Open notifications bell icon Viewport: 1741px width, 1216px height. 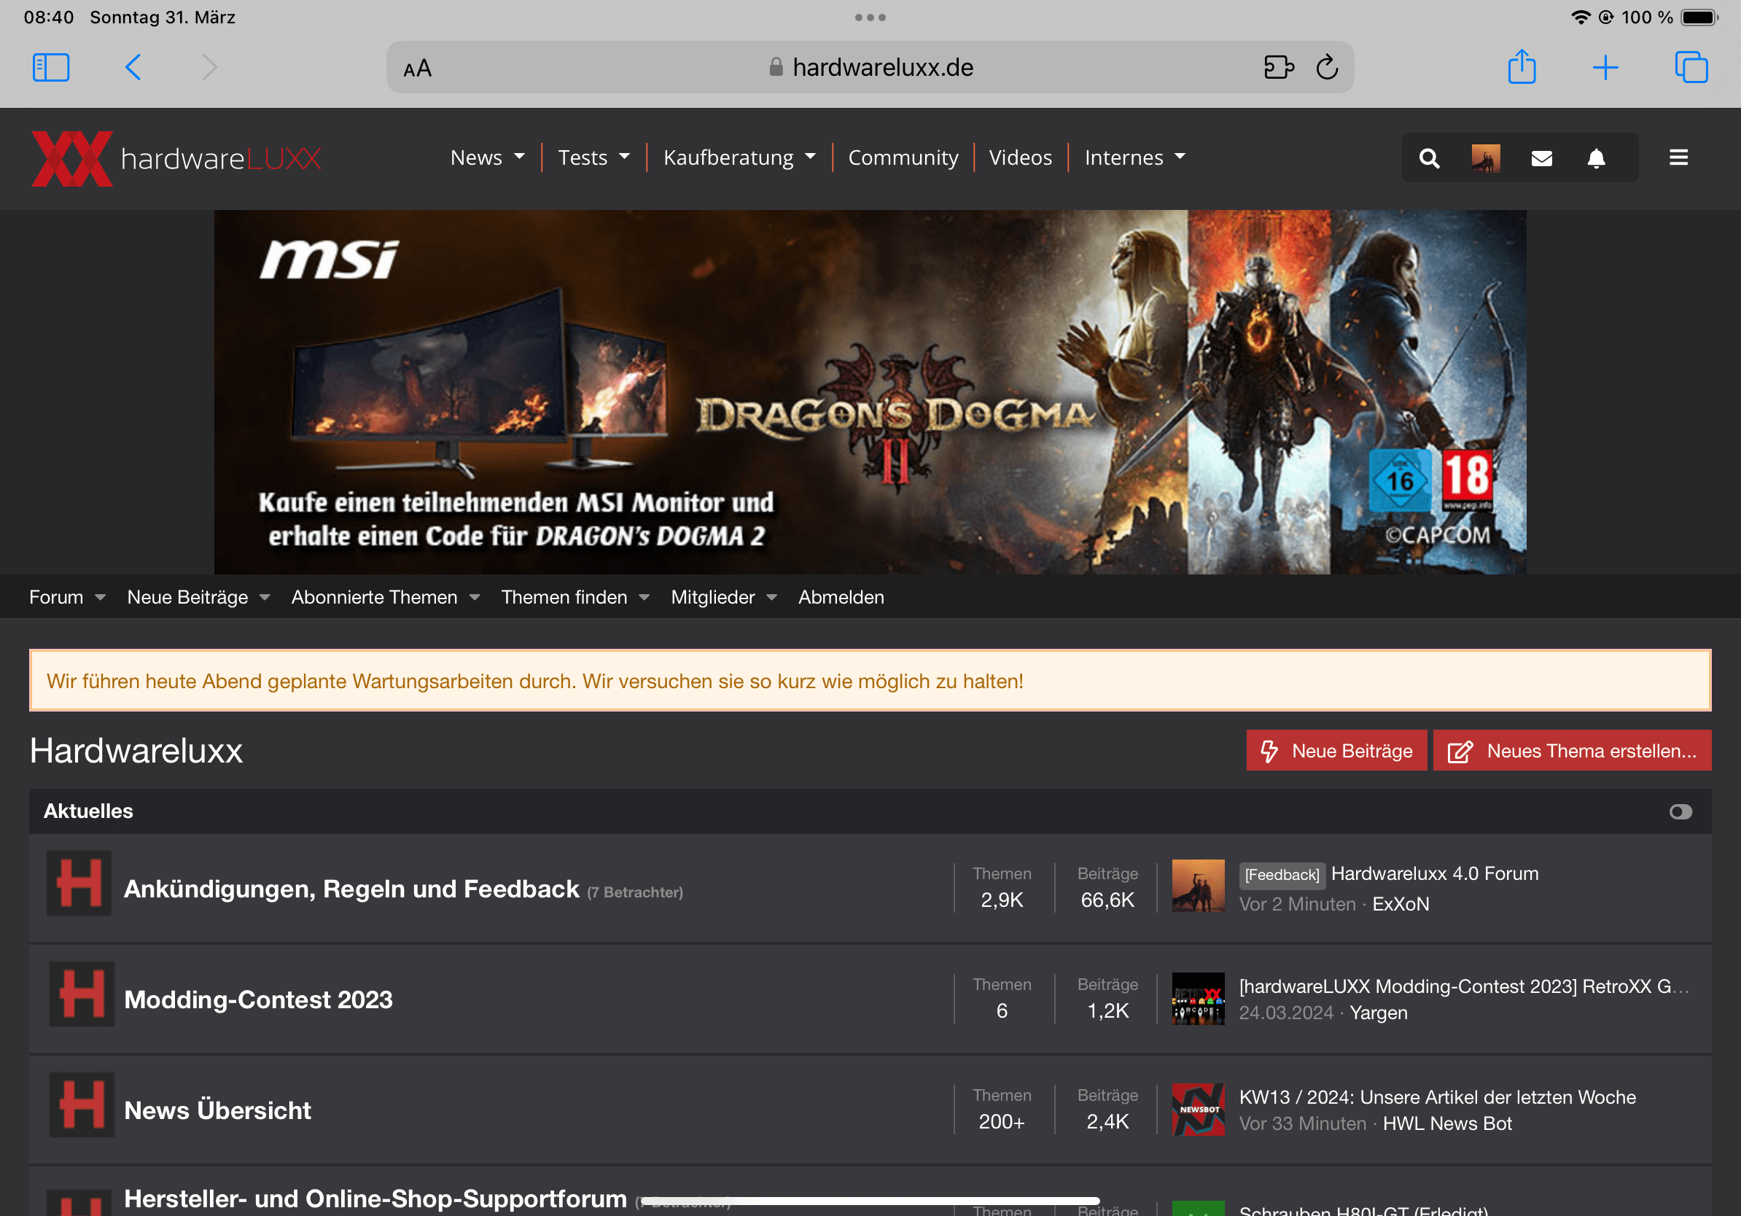point(1596,158)
